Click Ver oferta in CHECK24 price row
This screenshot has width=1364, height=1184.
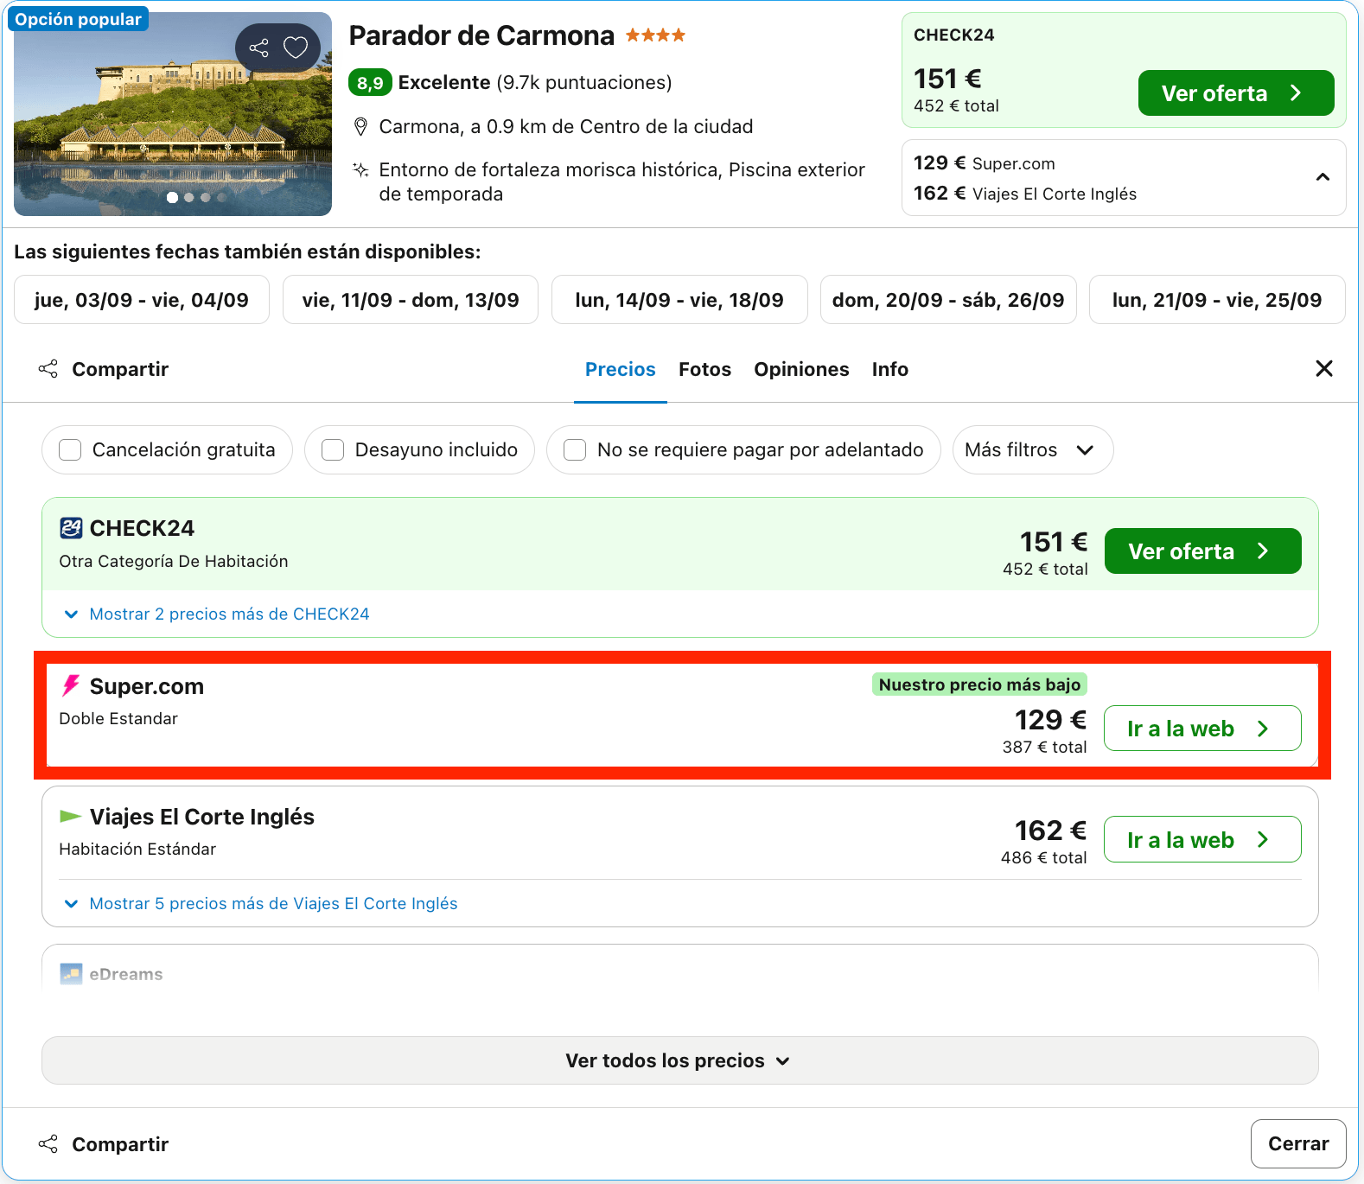point(1202,551)
